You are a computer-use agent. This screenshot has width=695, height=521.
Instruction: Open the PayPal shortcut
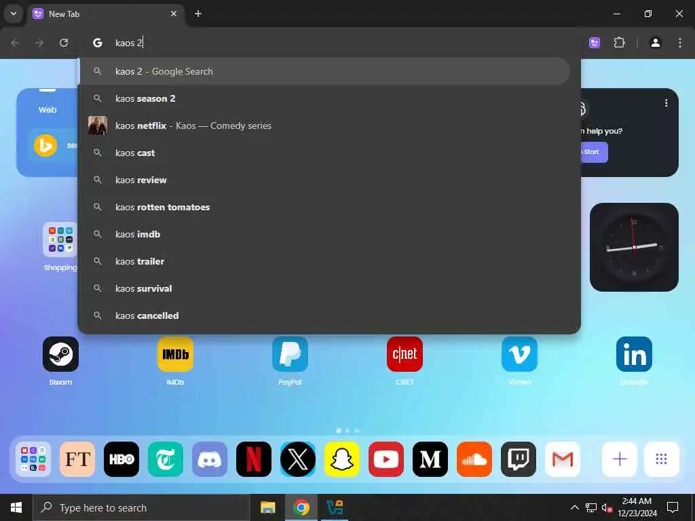tap(290, 354)
